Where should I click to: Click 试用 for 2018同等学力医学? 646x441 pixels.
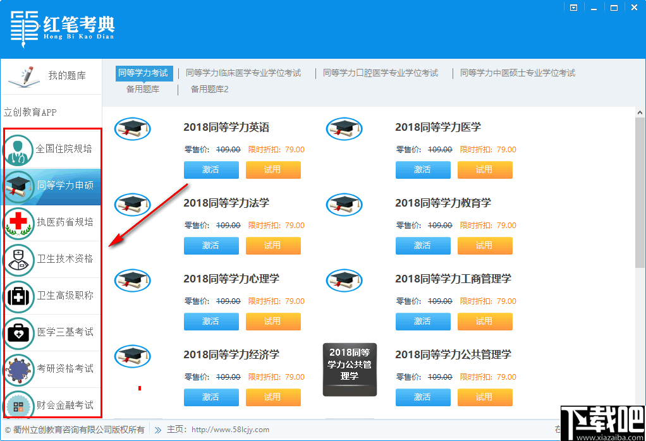coord(485,169)
